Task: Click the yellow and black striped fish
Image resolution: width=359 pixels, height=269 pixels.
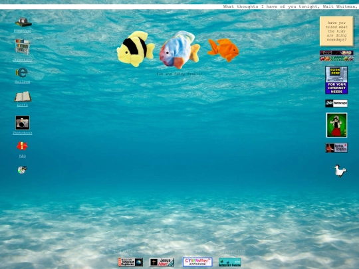Action: tap(136, 48)
